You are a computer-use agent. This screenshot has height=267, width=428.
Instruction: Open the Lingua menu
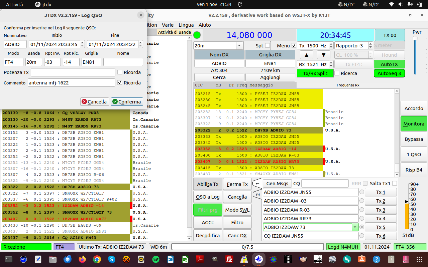186,25
